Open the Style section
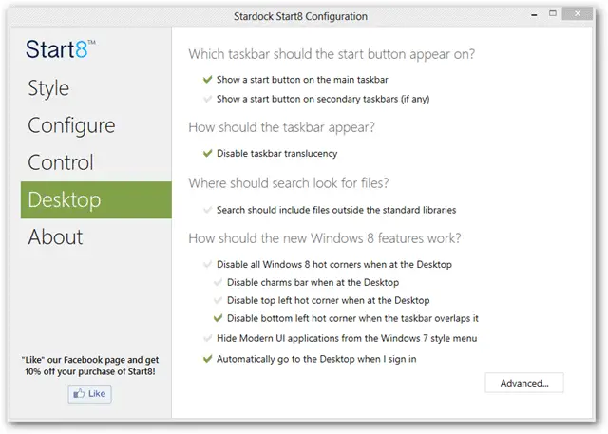 [48, 88]
